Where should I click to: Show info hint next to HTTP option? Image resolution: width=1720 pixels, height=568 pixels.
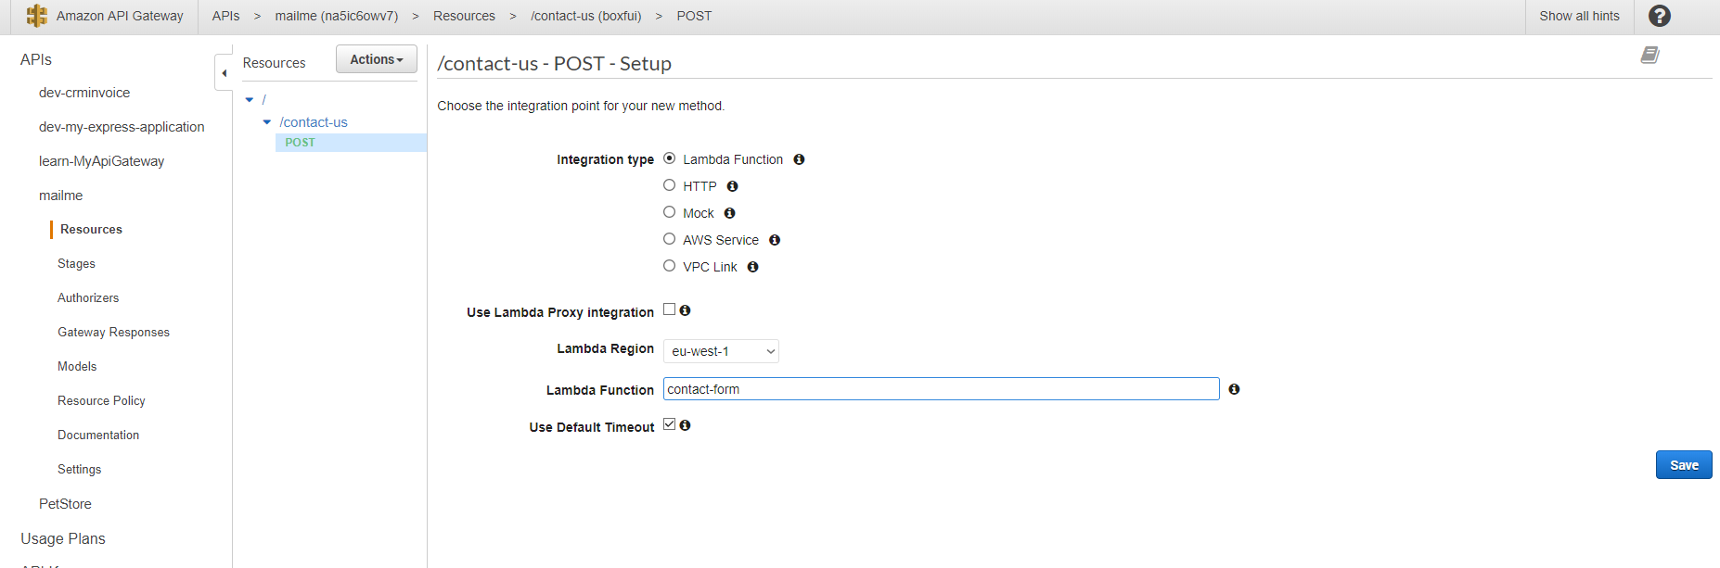point(732,186)
